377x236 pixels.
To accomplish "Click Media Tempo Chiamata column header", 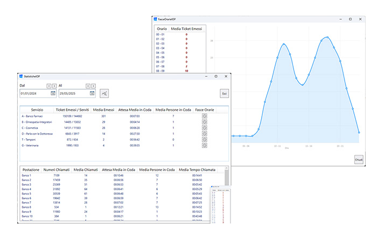I will 197,170.
